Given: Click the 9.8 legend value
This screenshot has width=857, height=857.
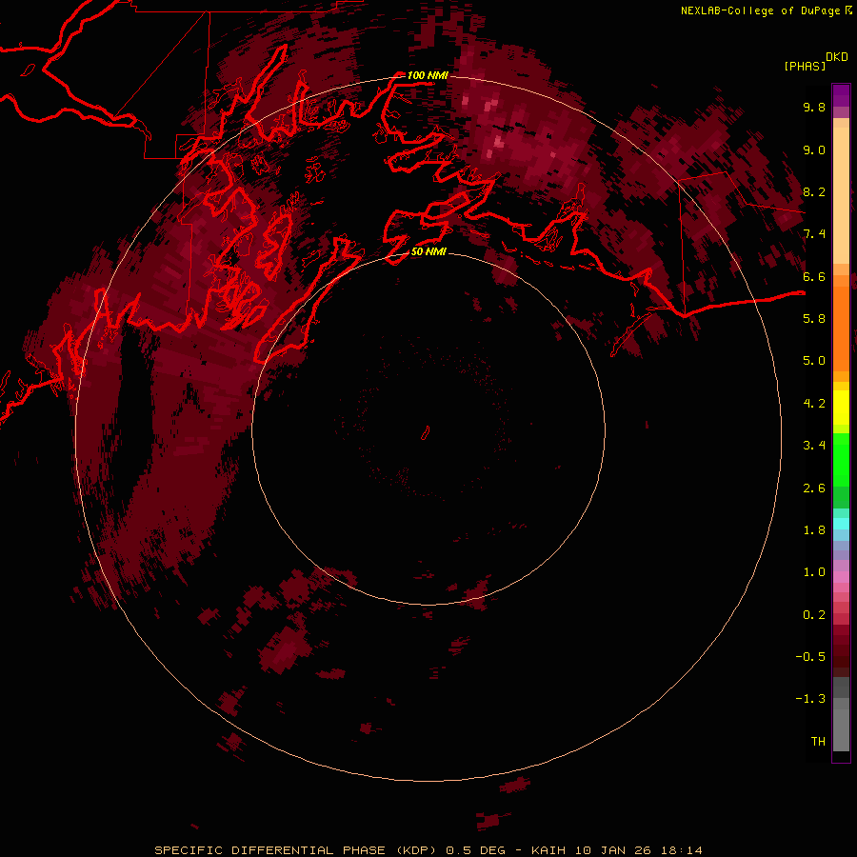Looking at the screenshot, I should 814,107.
